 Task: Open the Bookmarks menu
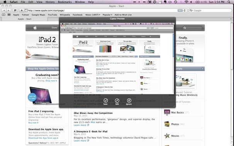65,2
